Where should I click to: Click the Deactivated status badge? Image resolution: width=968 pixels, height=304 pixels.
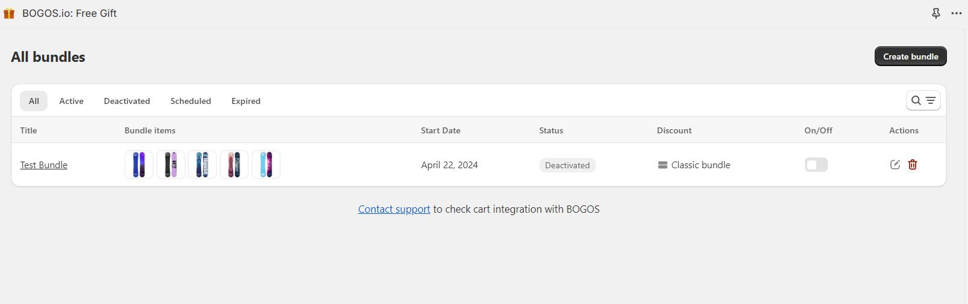pos(567,165)
